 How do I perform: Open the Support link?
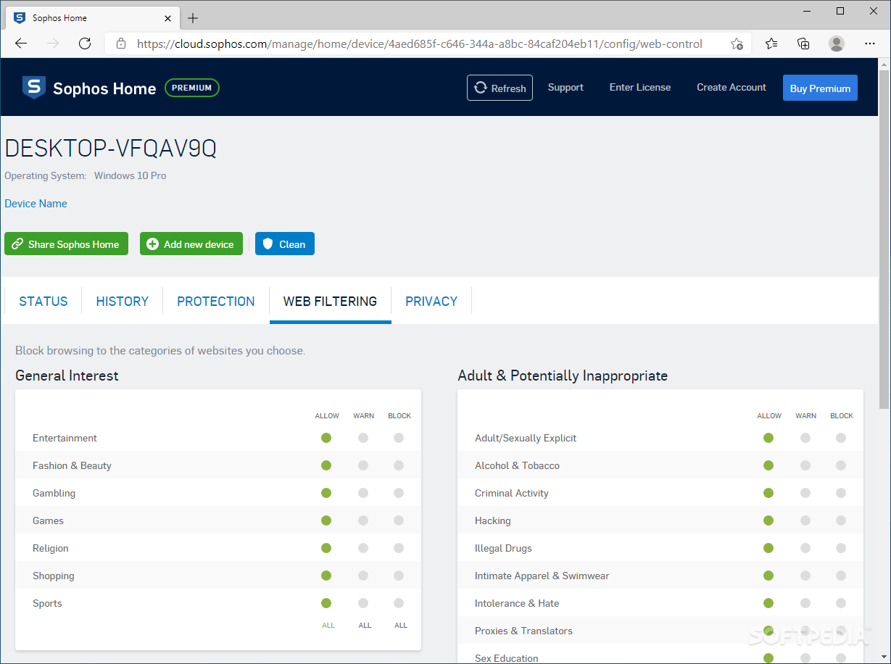565,87
